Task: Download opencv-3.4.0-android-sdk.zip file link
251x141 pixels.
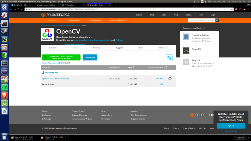Action: click(55, 79)
